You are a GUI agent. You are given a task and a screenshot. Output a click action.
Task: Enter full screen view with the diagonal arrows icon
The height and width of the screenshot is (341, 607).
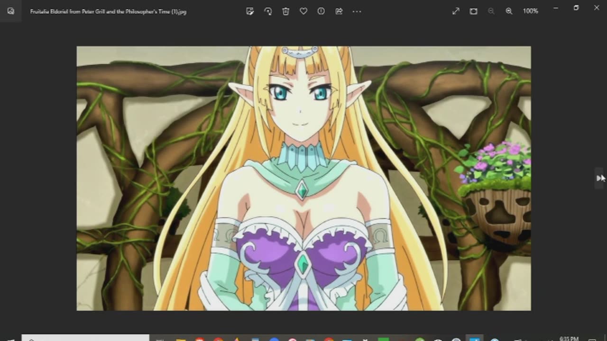[456, 11]
